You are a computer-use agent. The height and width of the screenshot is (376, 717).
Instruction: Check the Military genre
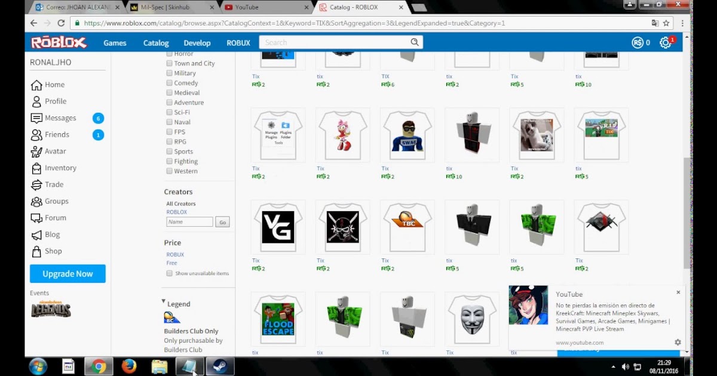click(169, 73)
